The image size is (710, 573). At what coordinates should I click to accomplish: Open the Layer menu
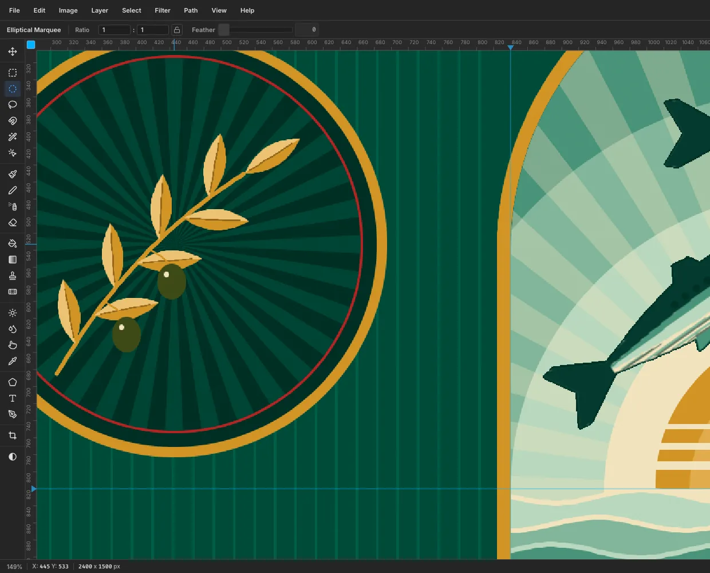click(100, 10)
